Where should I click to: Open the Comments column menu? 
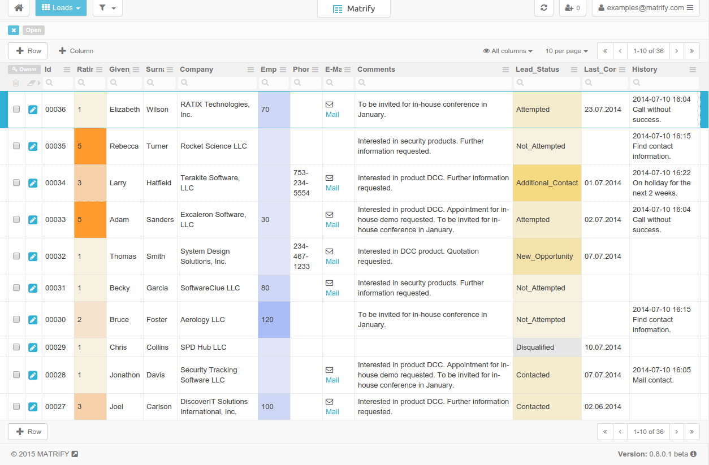[x=506, y=69]
